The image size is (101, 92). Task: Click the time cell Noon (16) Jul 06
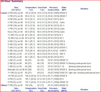point(15,32)
